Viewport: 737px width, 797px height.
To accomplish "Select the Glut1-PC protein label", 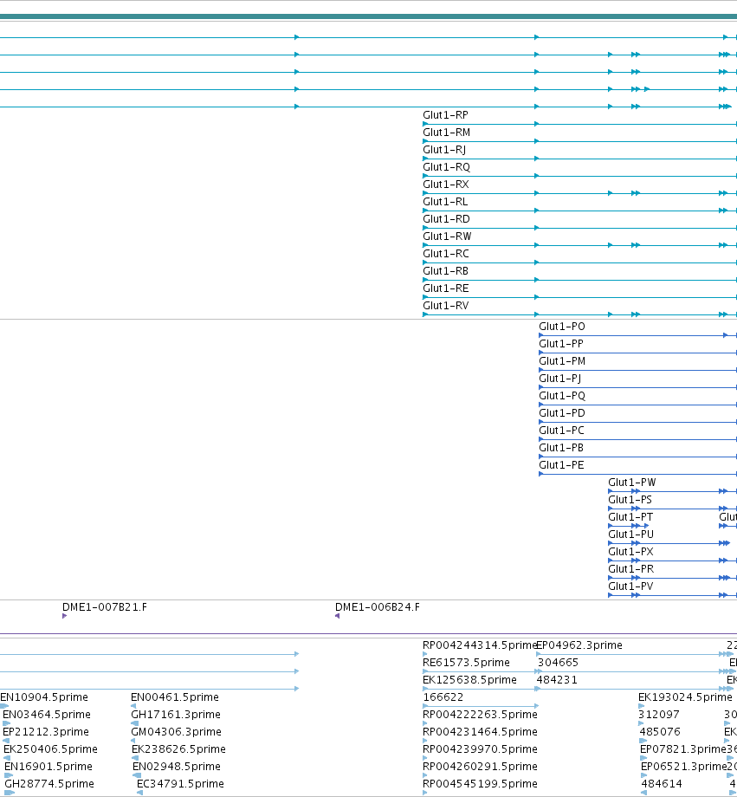I will 562,430.
